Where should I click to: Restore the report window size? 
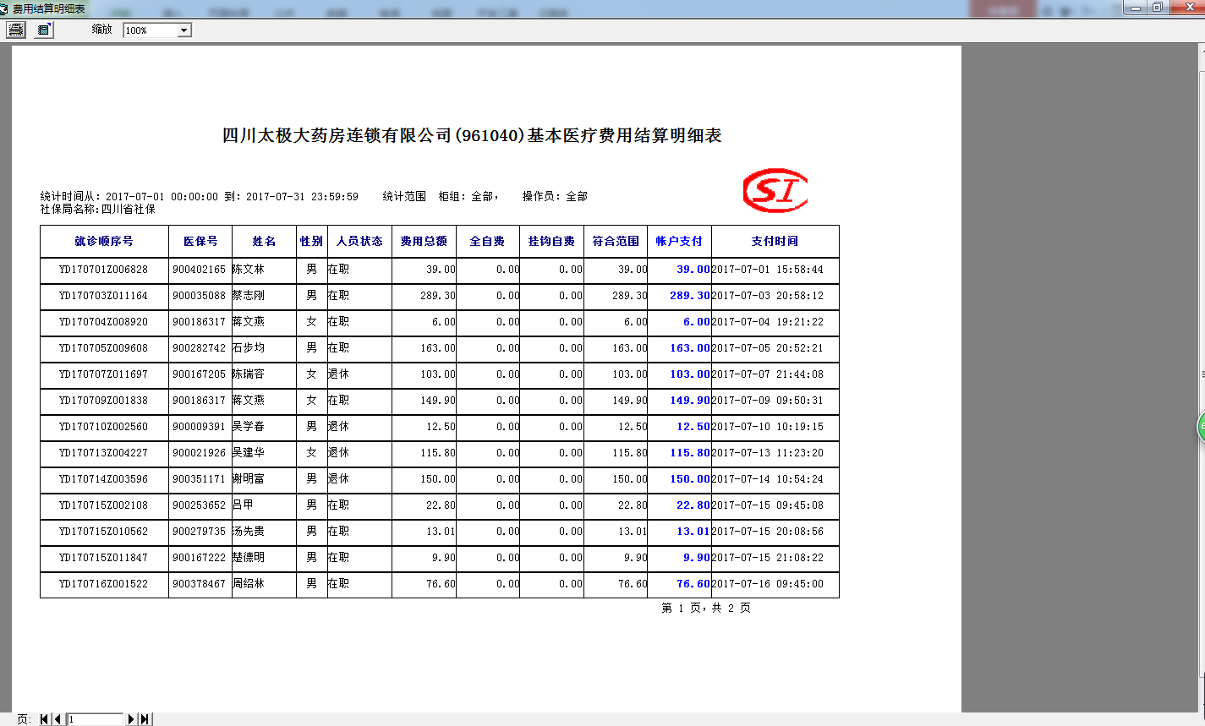1158,8
